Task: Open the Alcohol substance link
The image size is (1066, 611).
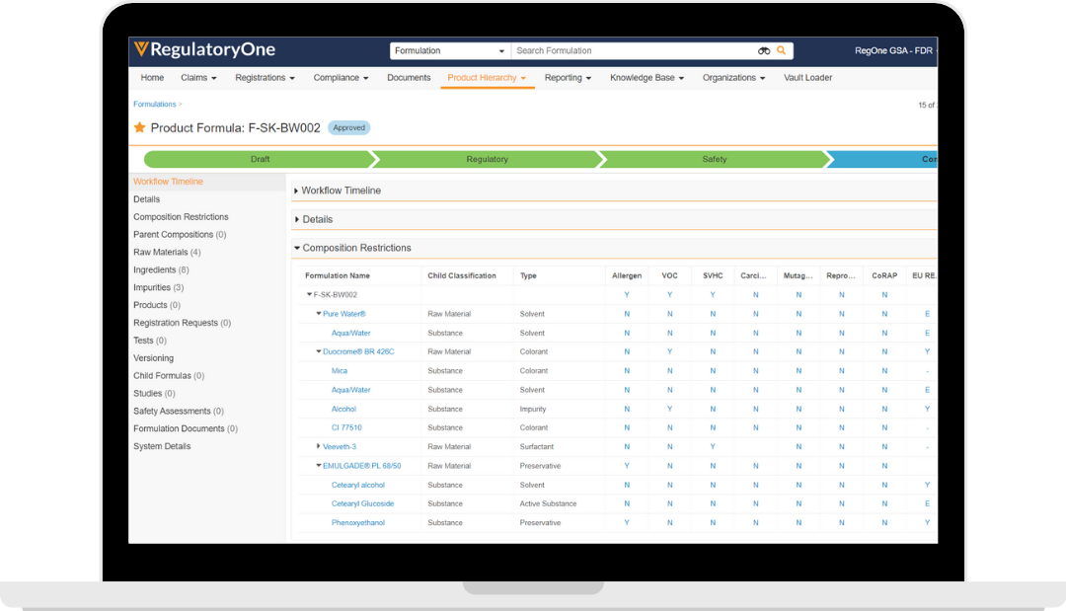Action: coord(343,410)
